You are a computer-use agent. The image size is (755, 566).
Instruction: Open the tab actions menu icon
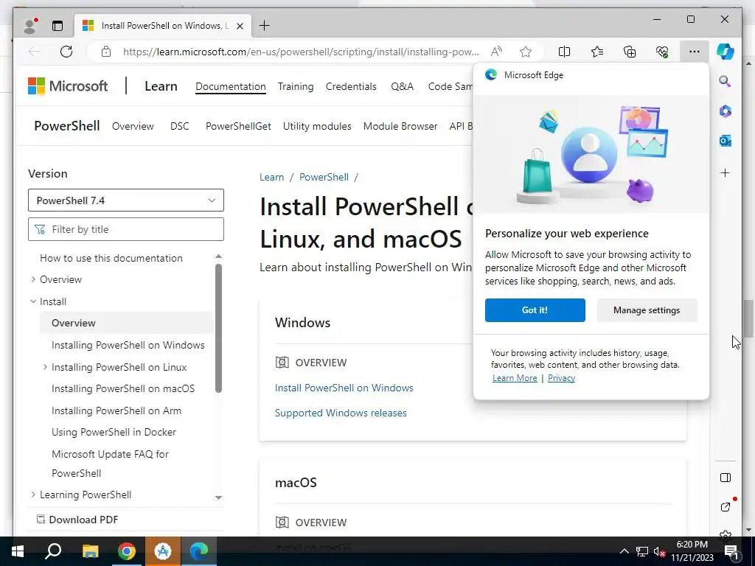point(58,26)
